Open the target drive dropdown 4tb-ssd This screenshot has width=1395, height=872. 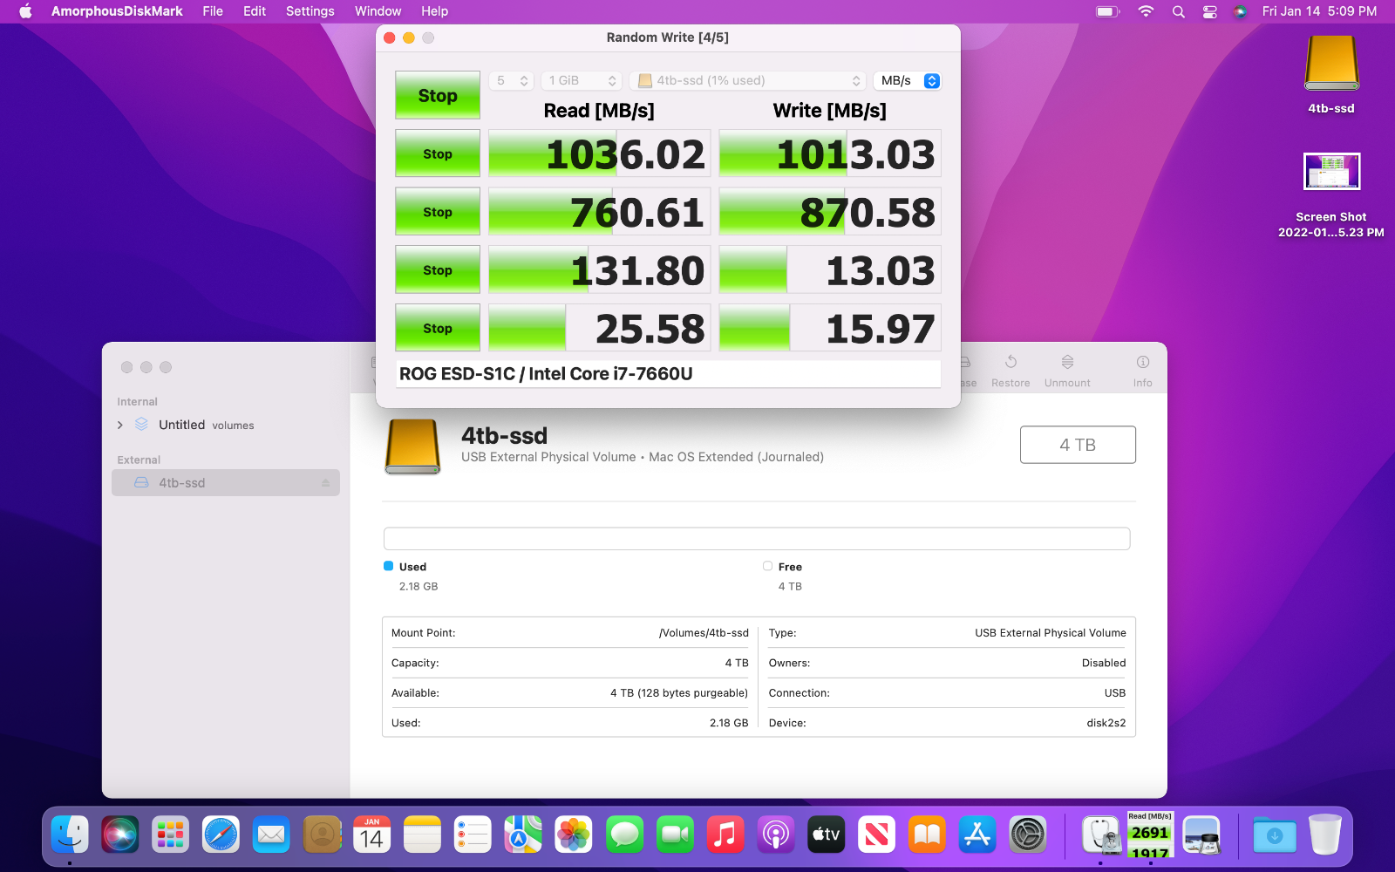(x=748, y=80)
